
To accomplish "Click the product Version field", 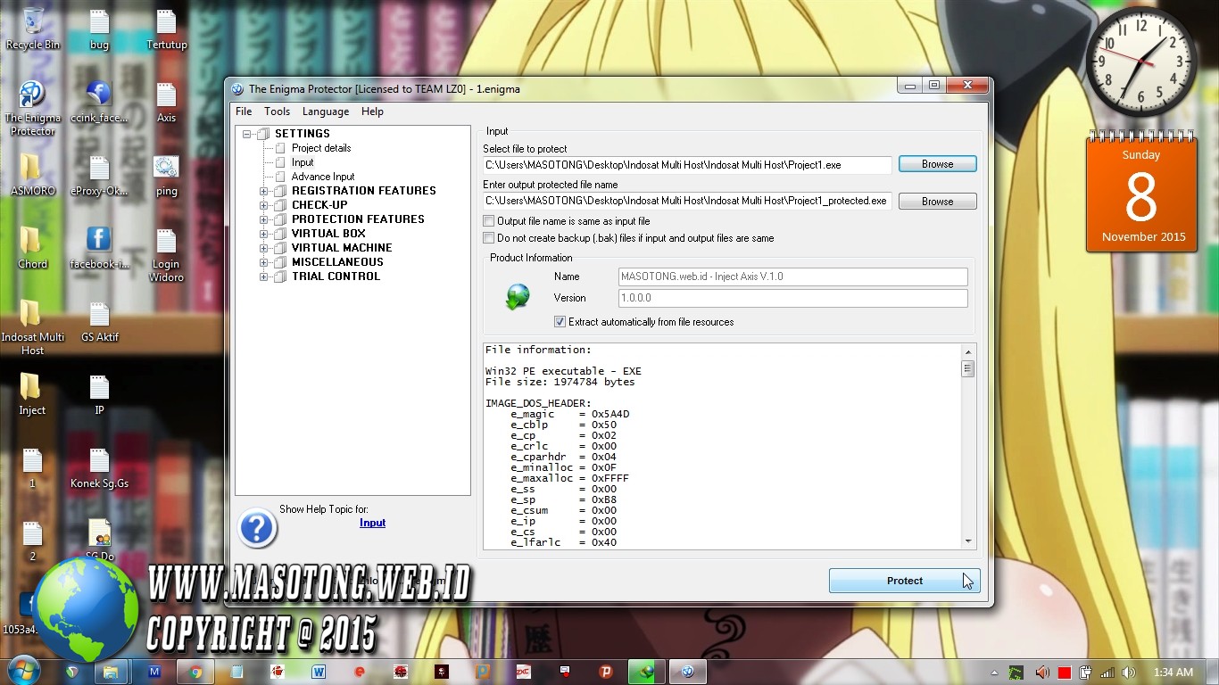I will click(x=792, y=298).
